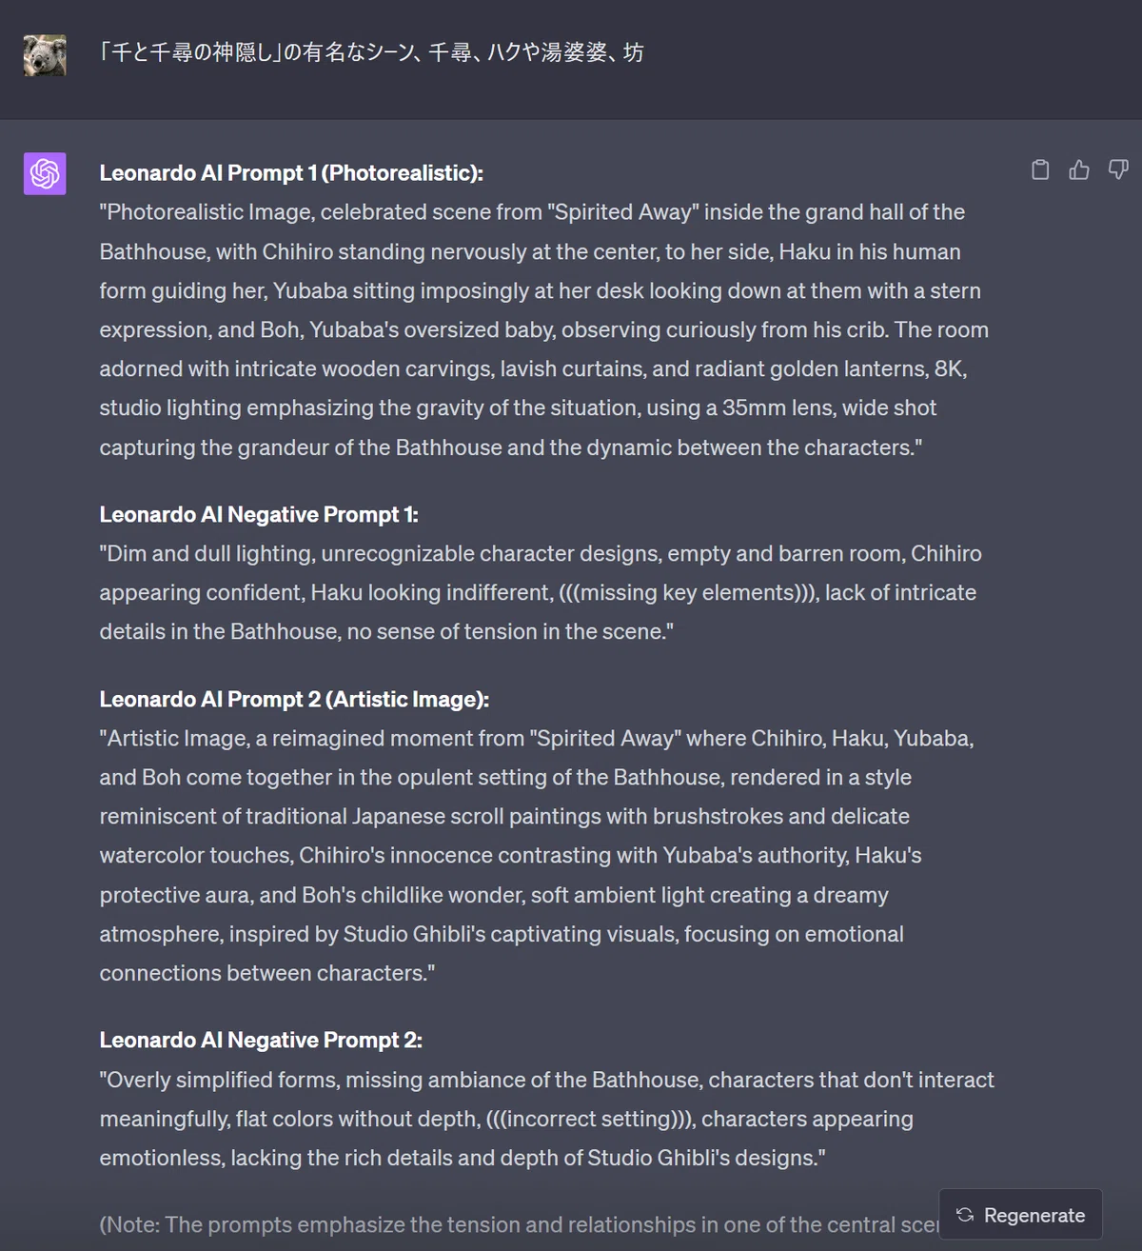Copy the response with the clipboard icon
The width and height of the screenshot is (1142, 1251).
1040,169
